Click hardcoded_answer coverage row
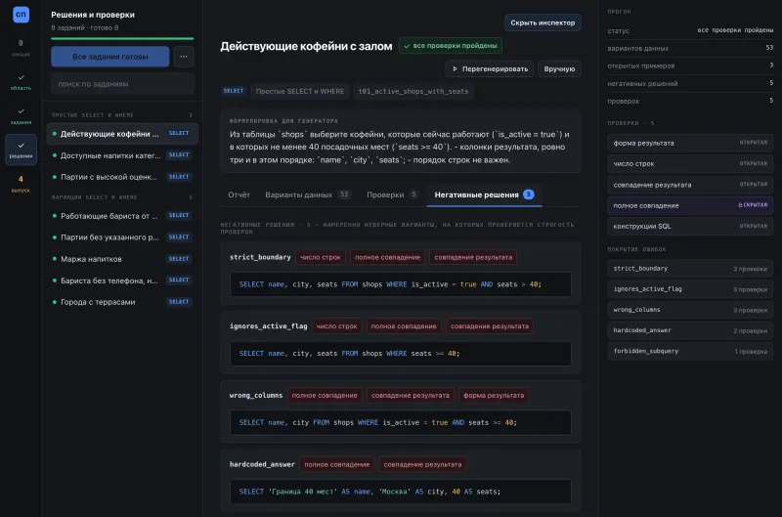Screen dimensions: 782x517 [690, 330]
